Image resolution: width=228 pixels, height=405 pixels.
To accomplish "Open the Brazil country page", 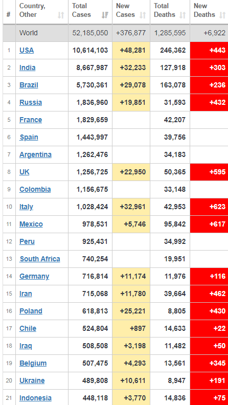I will [29, 85].
